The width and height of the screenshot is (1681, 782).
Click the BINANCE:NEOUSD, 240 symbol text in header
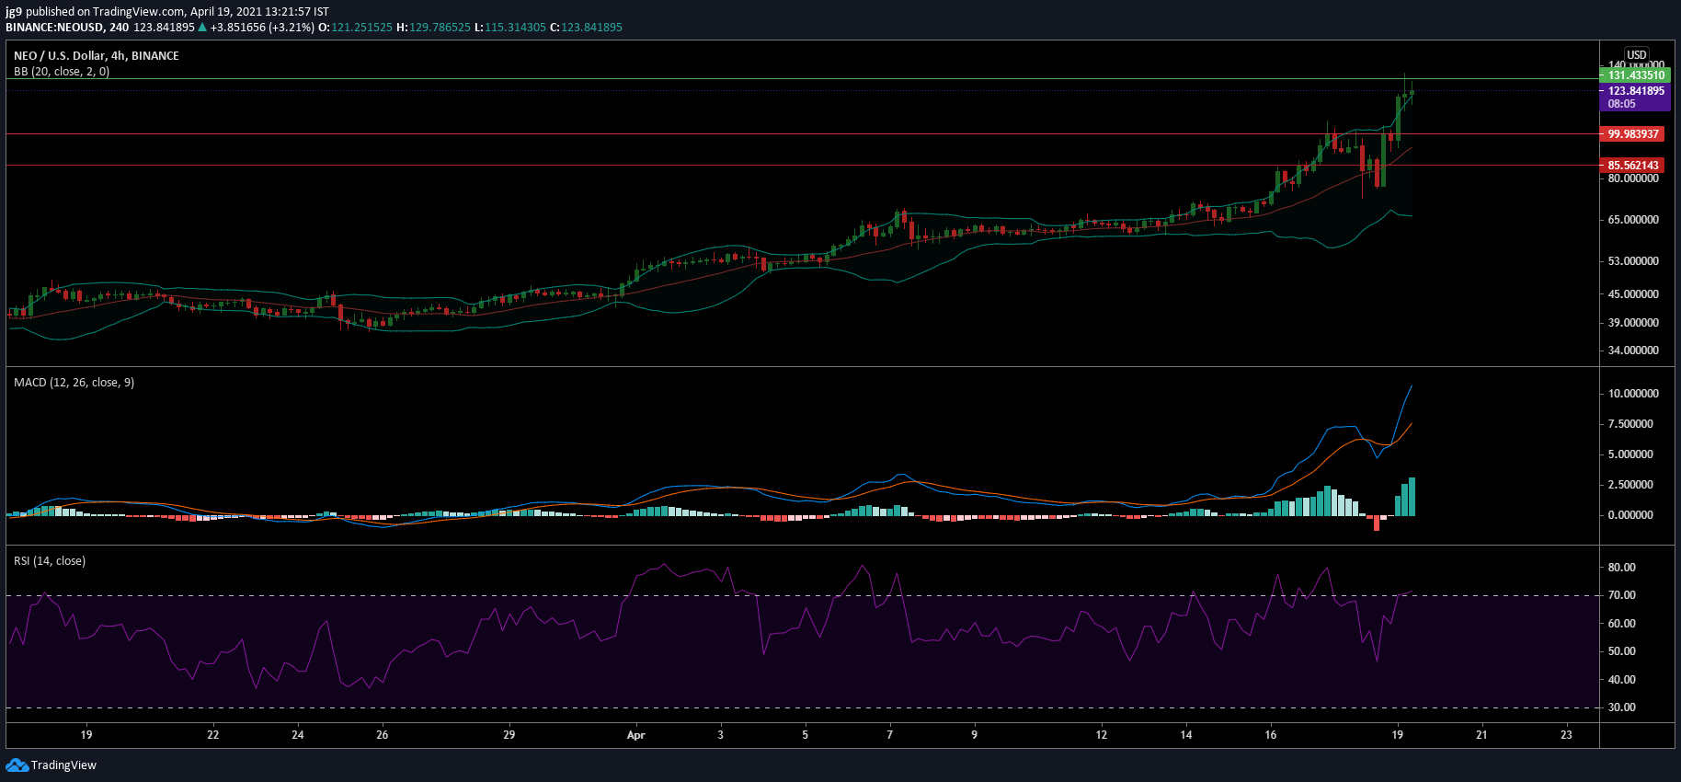tap(67, 28)
